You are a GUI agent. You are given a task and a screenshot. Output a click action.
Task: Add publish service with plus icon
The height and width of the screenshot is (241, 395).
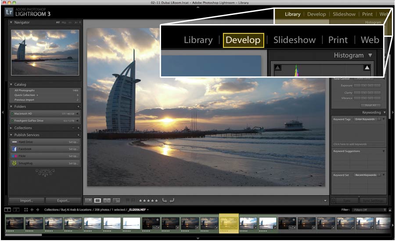(79, 135)
